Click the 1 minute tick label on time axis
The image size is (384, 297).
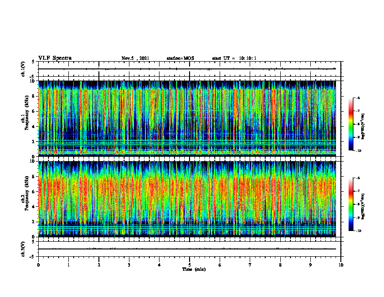pyautogui.click(x=68, y=265)
